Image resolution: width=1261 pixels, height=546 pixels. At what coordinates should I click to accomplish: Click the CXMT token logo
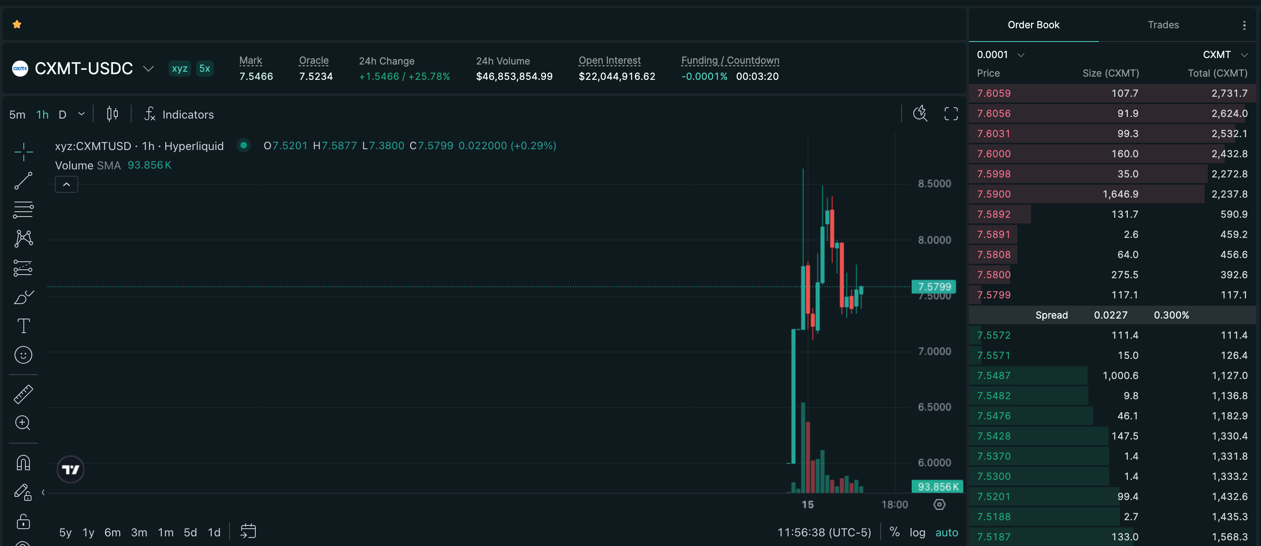click(20, 69)
